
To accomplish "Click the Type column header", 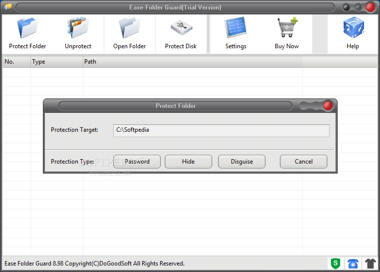I will pyautogui.click(x=57, y=62).
